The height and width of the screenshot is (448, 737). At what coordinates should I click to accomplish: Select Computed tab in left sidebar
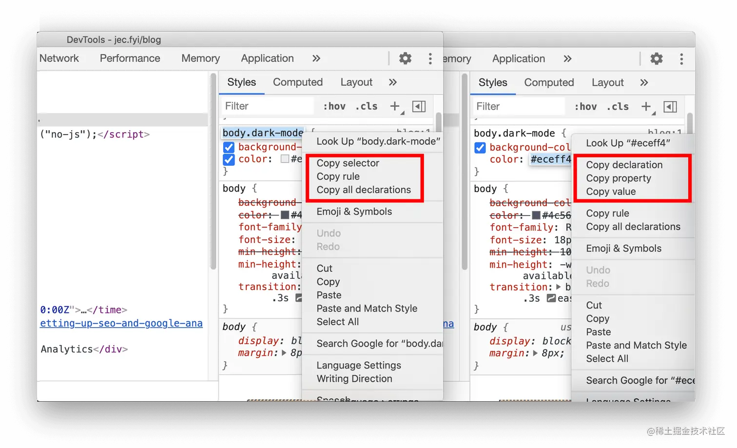(x=298, y=82)
